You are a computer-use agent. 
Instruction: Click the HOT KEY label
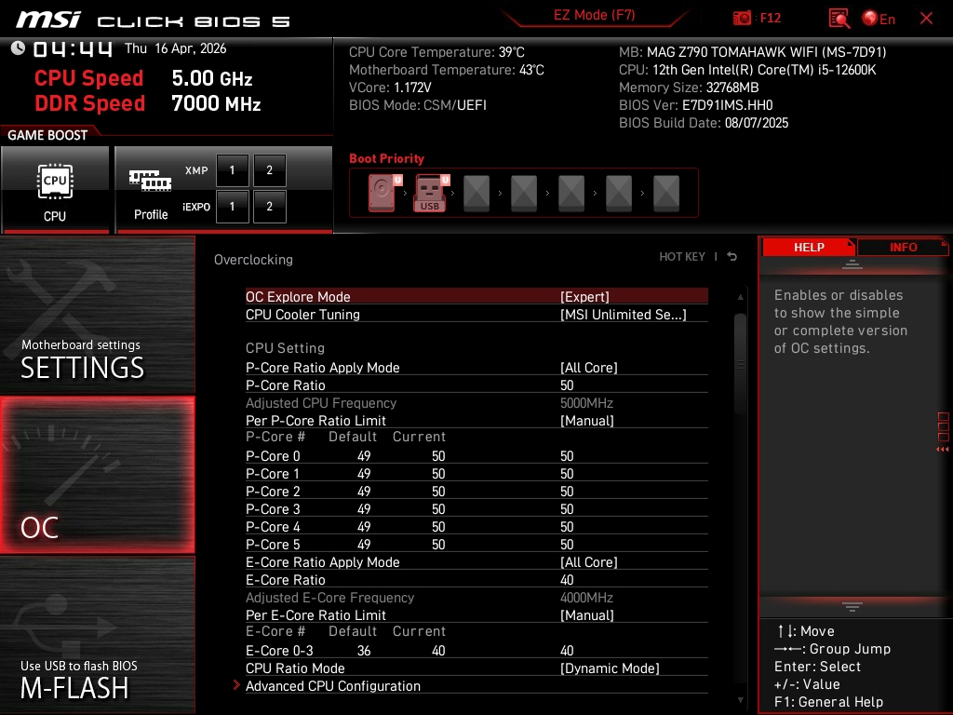[x=682, y=257]
